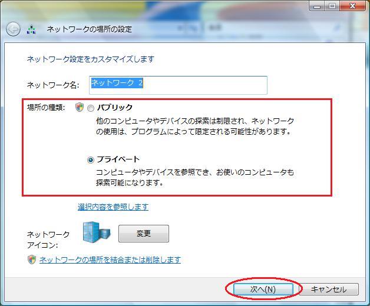Click the 次へ(N) button
This screenshot has width=370, height=306.
click(263, 290)
